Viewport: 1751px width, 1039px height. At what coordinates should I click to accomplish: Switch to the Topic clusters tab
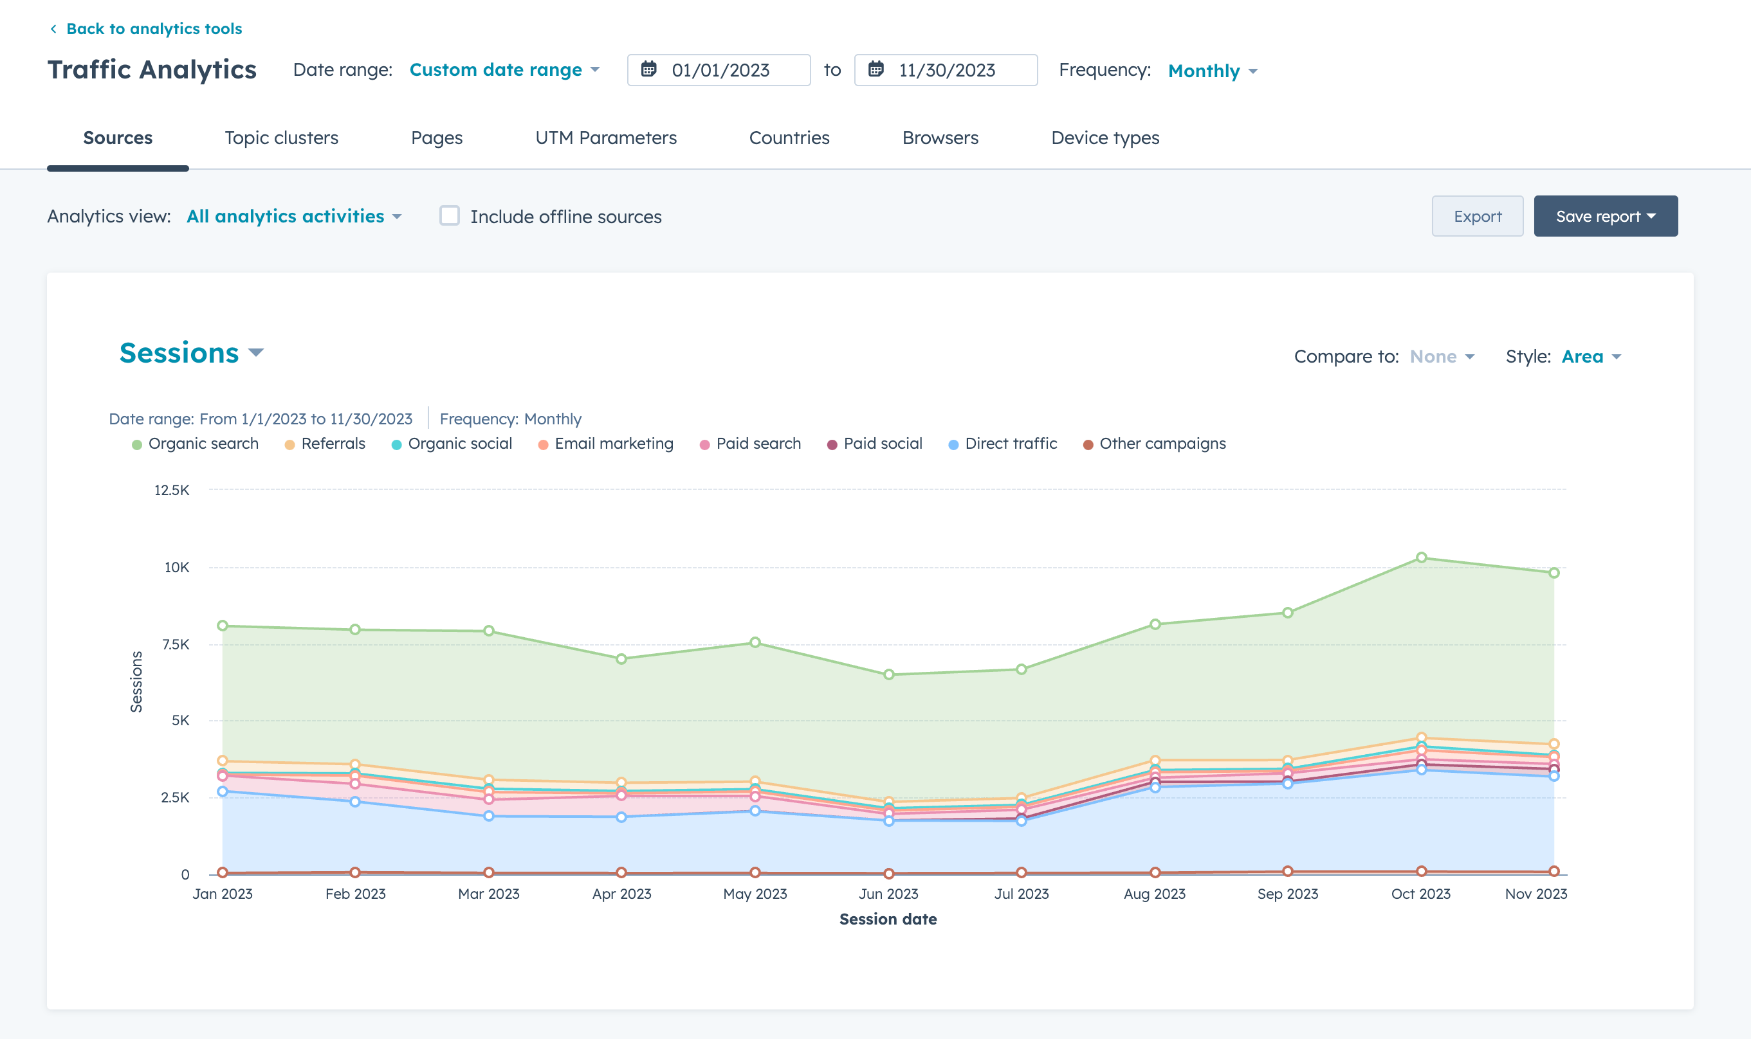coord(281,138)
